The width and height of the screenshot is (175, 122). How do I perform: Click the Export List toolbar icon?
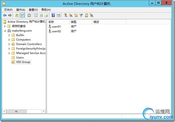[46, 15]
